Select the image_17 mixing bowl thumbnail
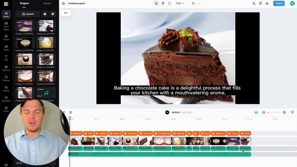Image resolution: width=297 pixels, height=167 pixels. click(x=25, y=76)
